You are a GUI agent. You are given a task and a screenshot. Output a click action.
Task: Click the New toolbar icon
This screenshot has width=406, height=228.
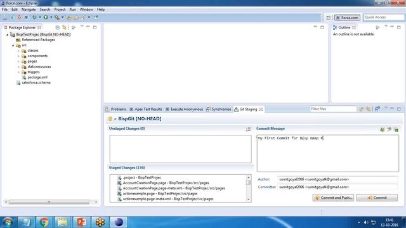[5, 17]
